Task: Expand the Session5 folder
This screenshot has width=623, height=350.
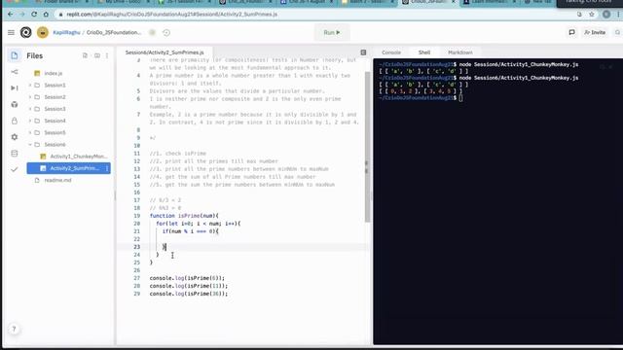Action: (x=30, y=132)
